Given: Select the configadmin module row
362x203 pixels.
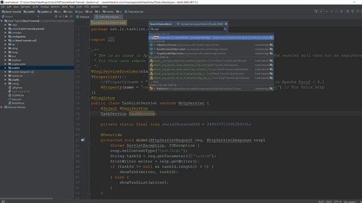Looking at the screenshot, I should [x=37, y=37].
